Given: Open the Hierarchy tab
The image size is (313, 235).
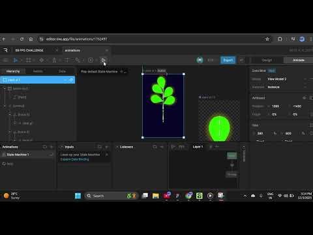Looking at the screenshot, I should pos(13,71).
